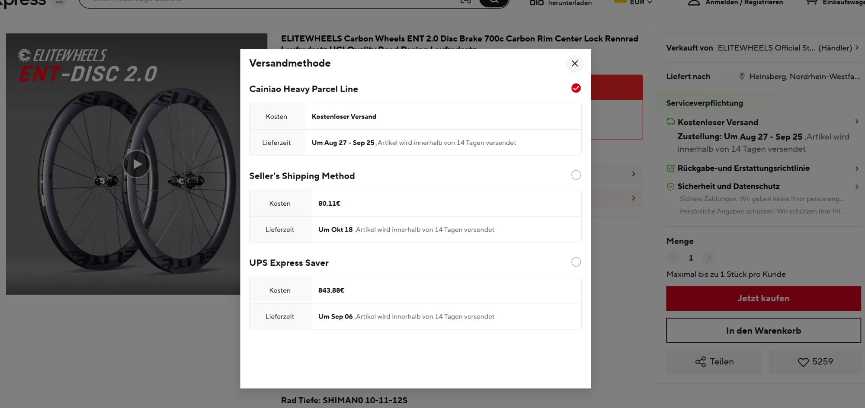Add item via In den Warenkorb
This screenshot has width=865, height=408.
coord(763,331)
